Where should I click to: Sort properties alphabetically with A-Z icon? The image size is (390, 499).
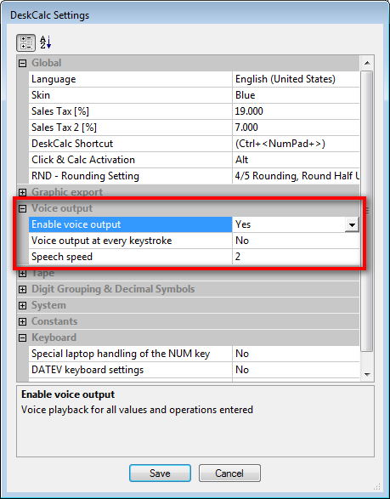point(46,43)
